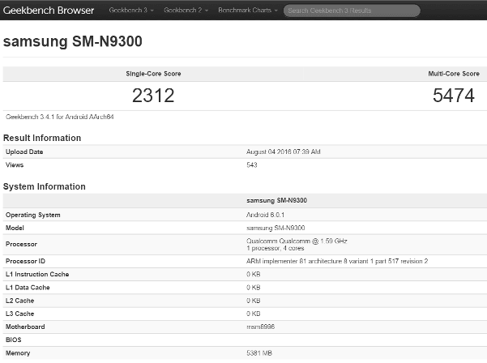
Task: Click the samsung SM-N9300 table column header
Action: coord(277,201)
